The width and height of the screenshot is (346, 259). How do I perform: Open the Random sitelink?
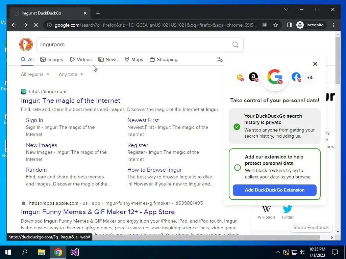(36, 170)
